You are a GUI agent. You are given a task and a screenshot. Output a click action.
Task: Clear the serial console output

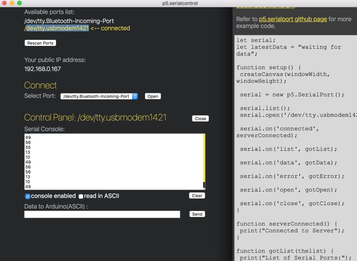click(x=197, y=196)
